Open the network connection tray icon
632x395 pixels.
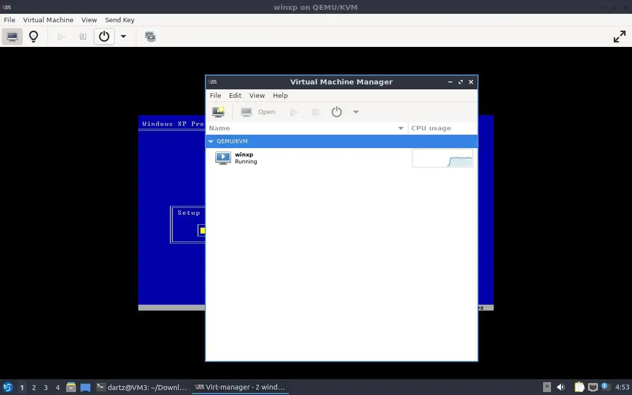point(592,387)
